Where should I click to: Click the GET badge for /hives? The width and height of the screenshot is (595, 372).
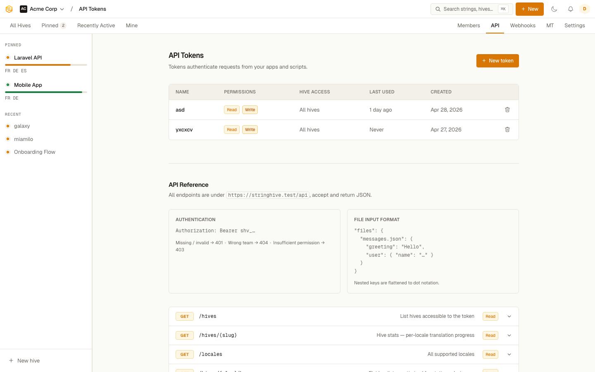click(x=185, y=317)
